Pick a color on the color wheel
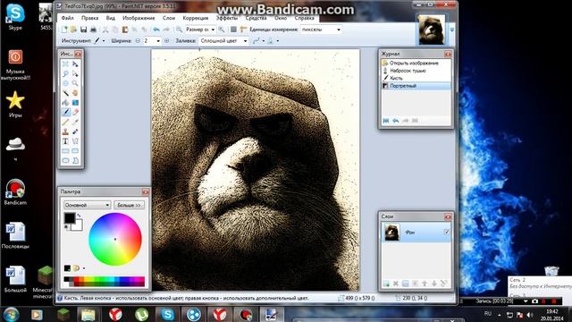The width and height of the screenshot is (572, 322). coord(115,239)
